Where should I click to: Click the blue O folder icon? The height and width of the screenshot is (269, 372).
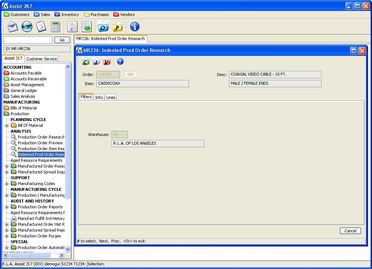point(103,27)
